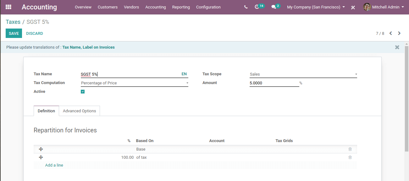
Task: Click Mitchell Admin avatar picture
Action: point(367,7)
